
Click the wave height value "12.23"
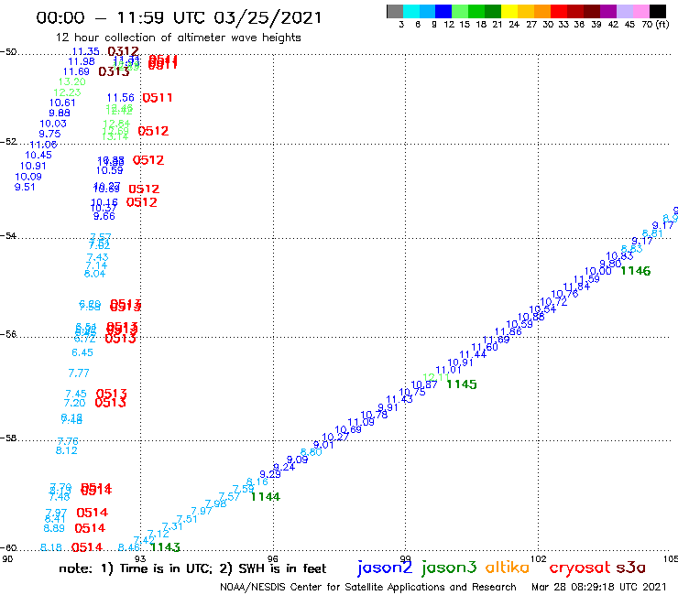click(67, 92)
